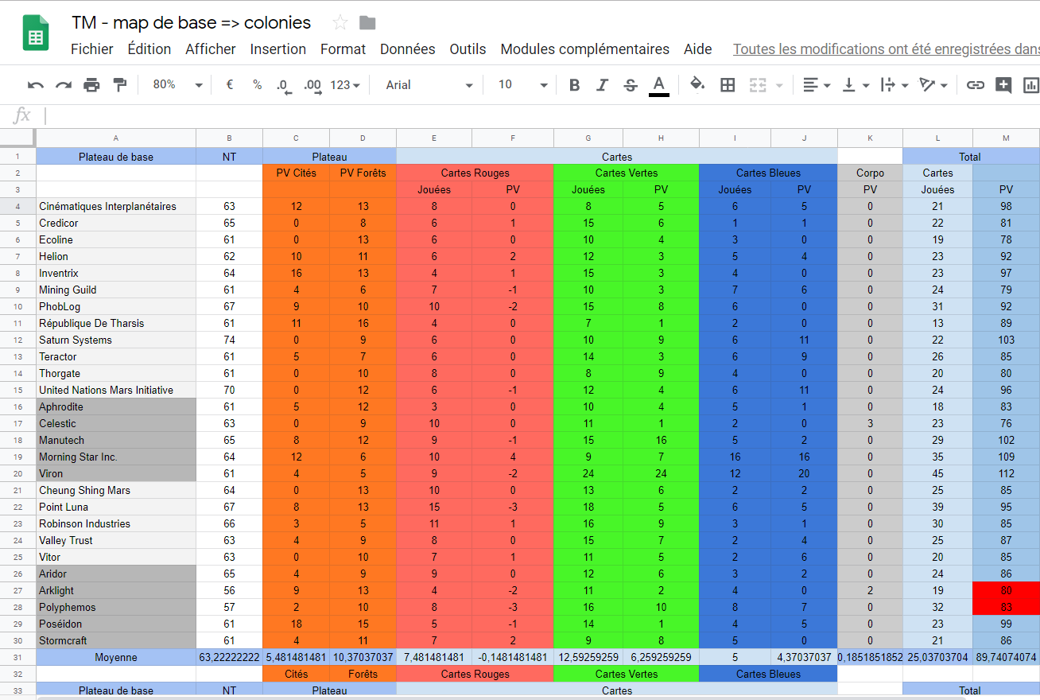This screenshot has width=1040, height=700.
Task: Open the Afficher menu
Action: click(x=211, y=49)
